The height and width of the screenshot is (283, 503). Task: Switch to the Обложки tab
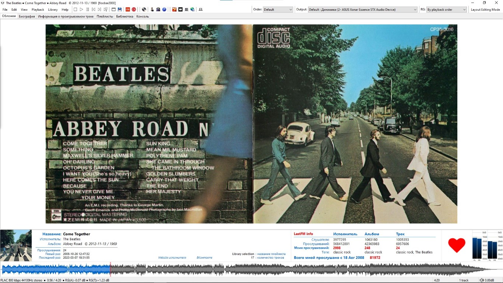tap(9, 16)
